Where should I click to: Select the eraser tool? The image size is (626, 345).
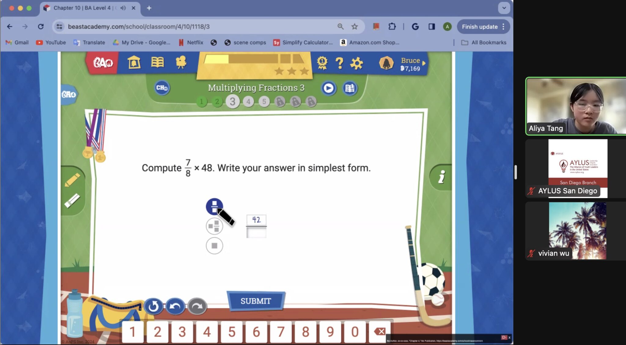[72, 201]
